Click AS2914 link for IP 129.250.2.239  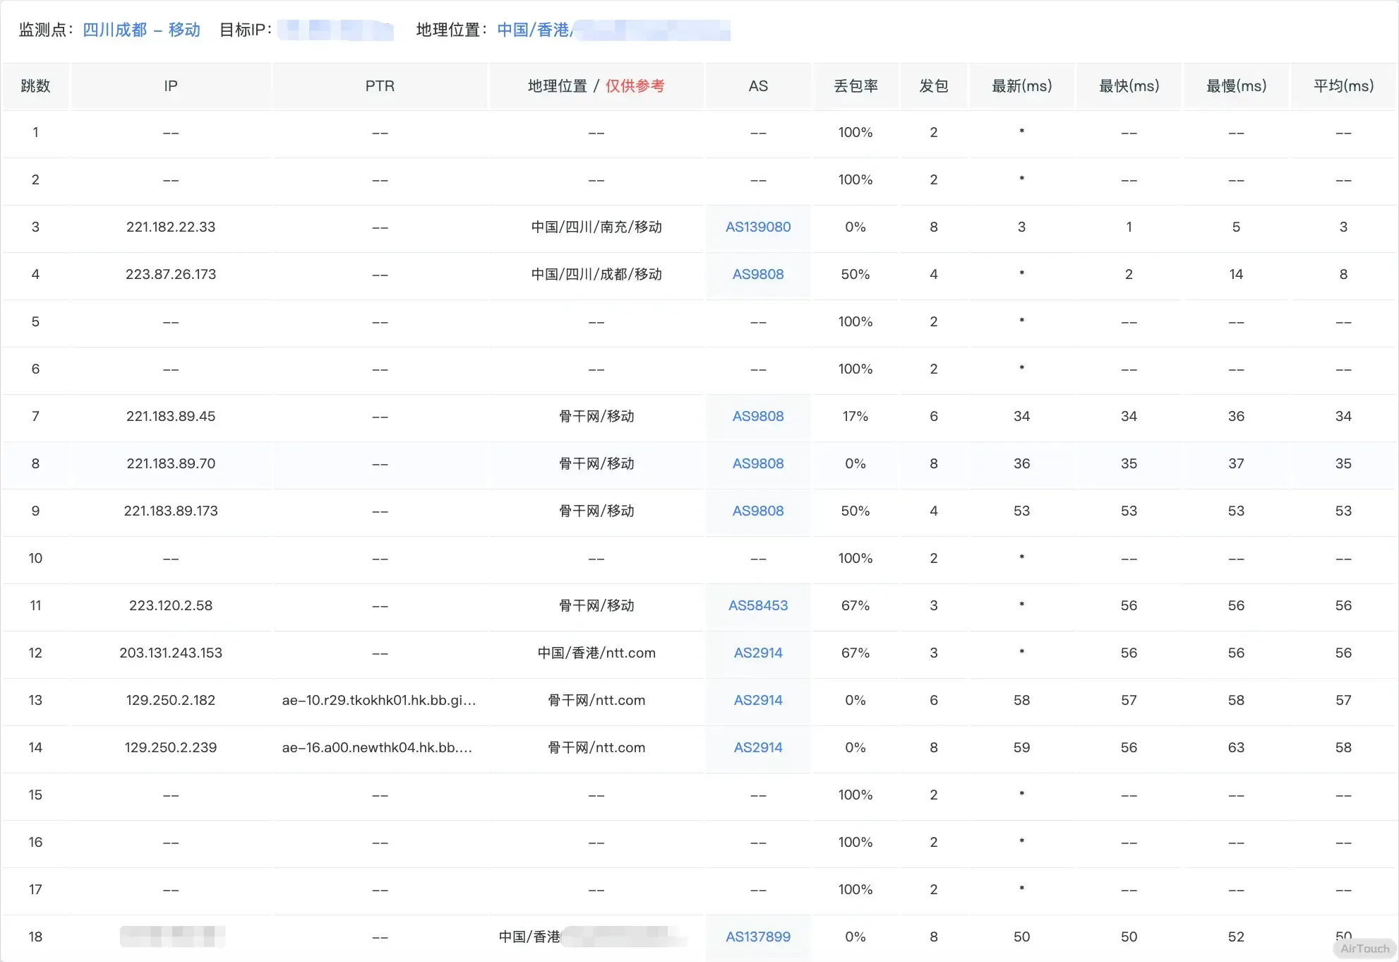(x=757, y=747)
